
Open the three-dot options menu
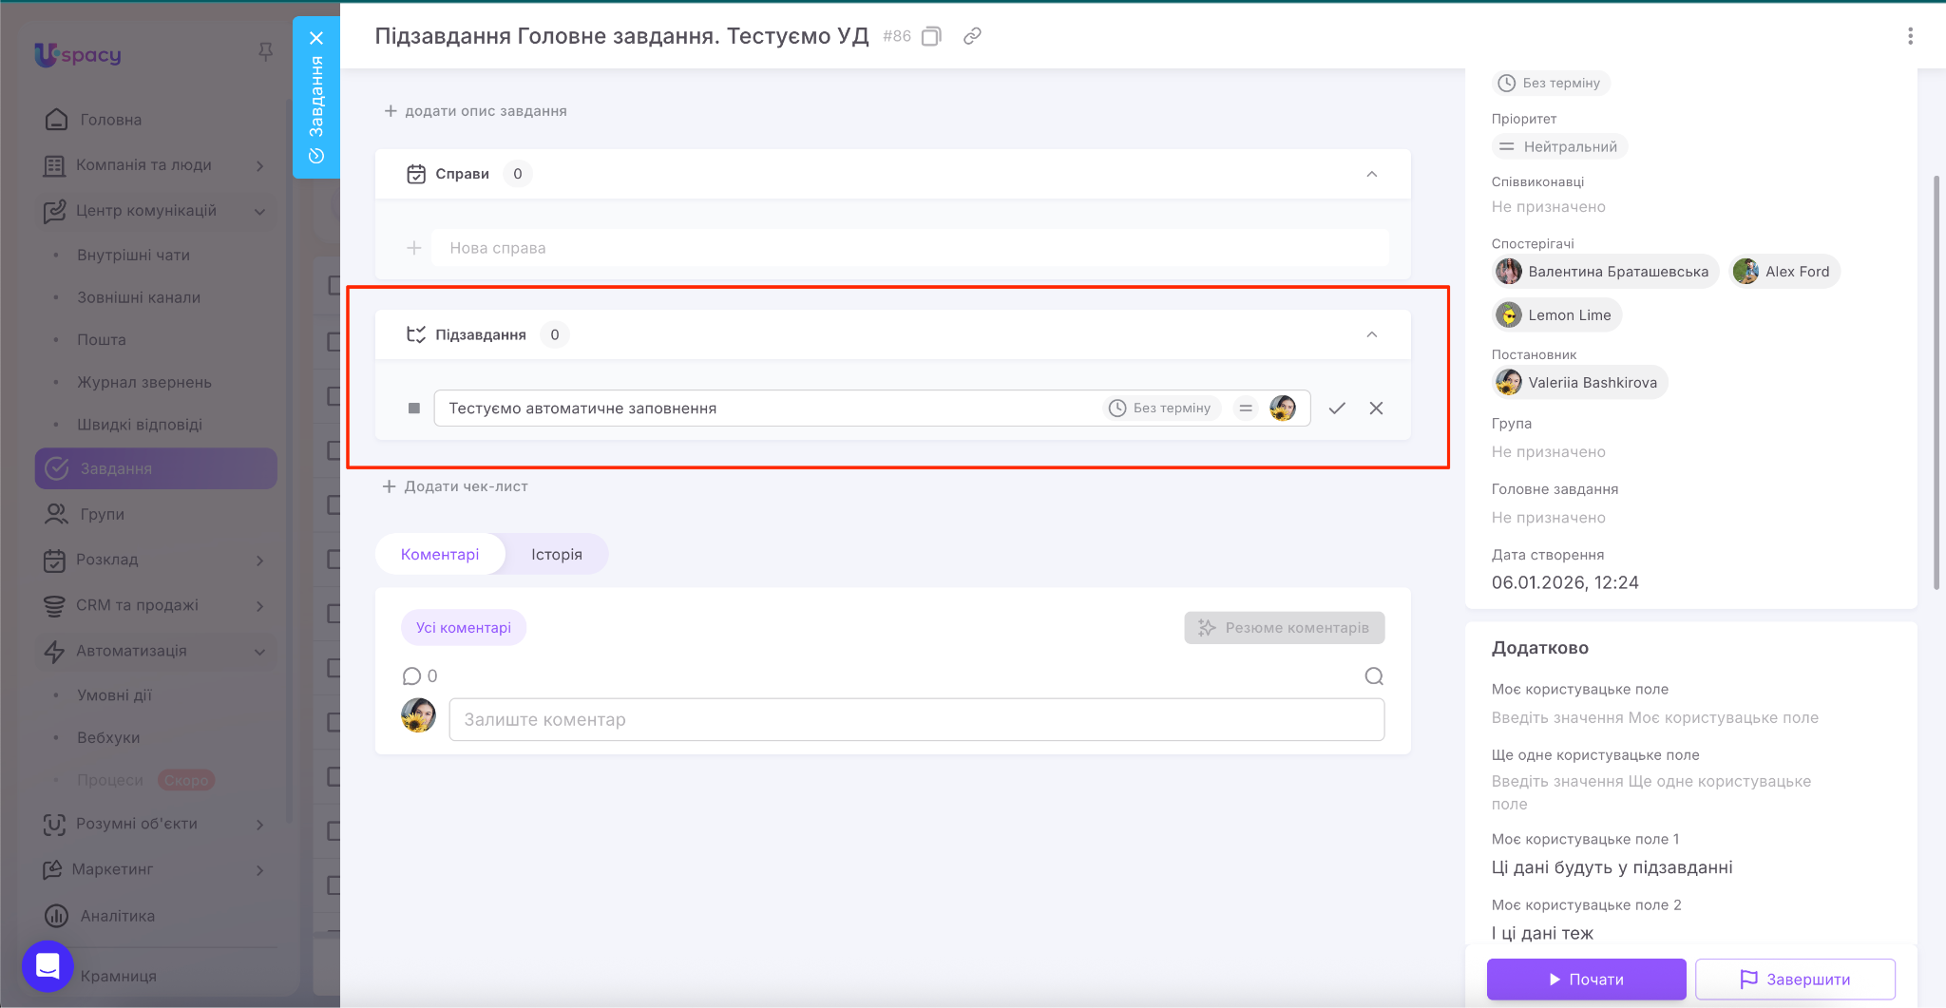[1910, 36]
